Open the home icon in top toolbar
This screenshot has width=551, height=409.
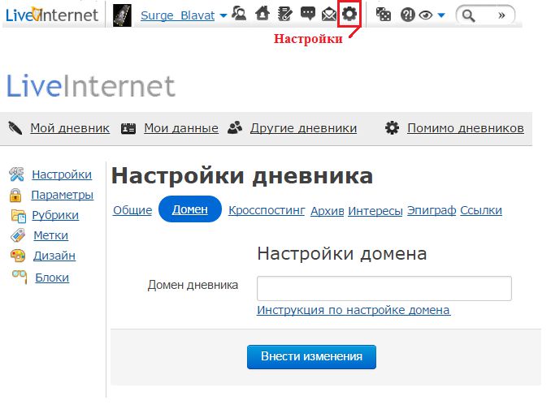click(x=262, y=14)
